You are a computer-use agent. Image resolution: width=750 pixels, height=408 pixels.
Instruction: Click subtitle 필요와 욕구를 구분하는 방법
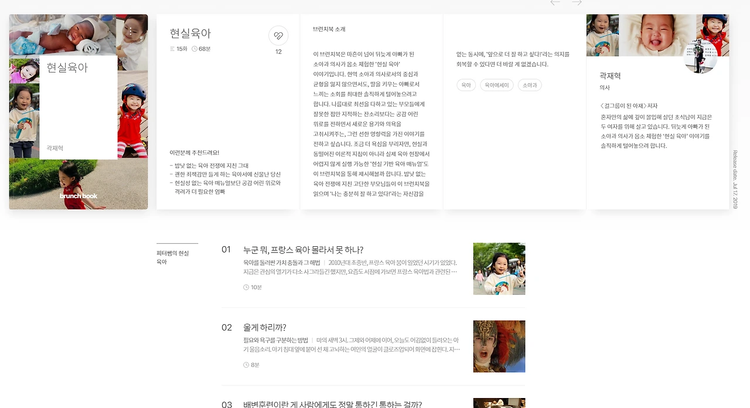click(x=275, y=340)
